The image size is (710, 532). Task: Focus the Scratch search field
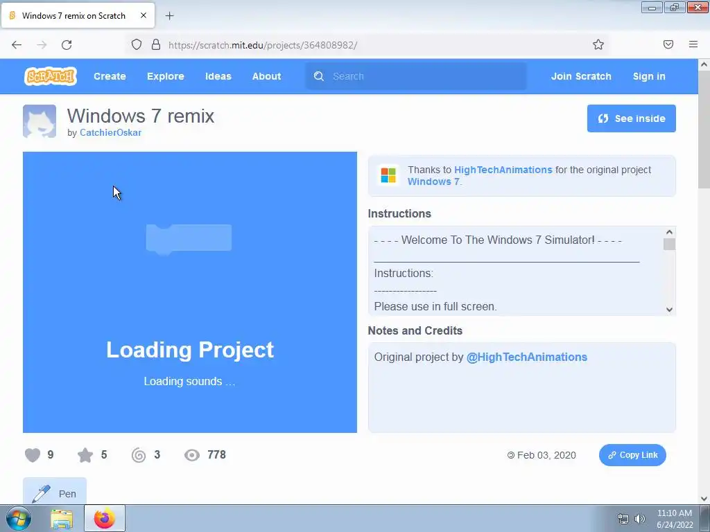(x=416, y=76)
